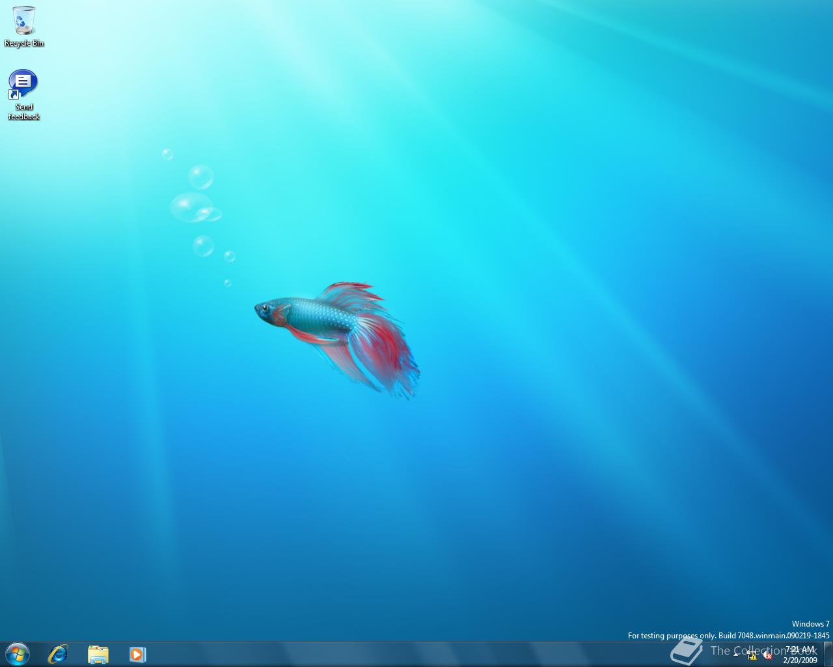Click the Show desktop button
The image size is (833, 667).
[x=828, y=654]
